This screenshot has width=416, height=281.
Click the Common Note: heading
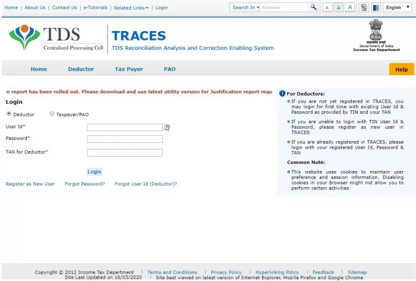click(x=306, y=162)
